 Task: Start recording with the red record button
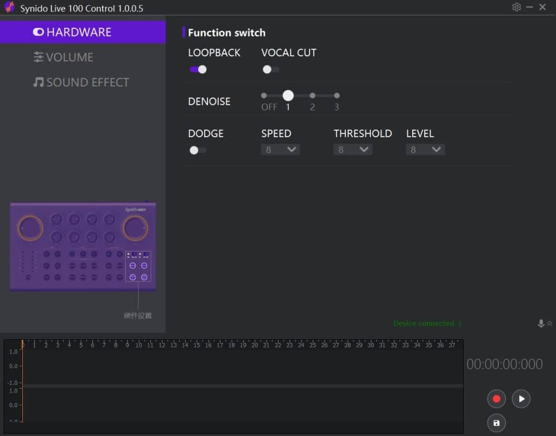496,398
